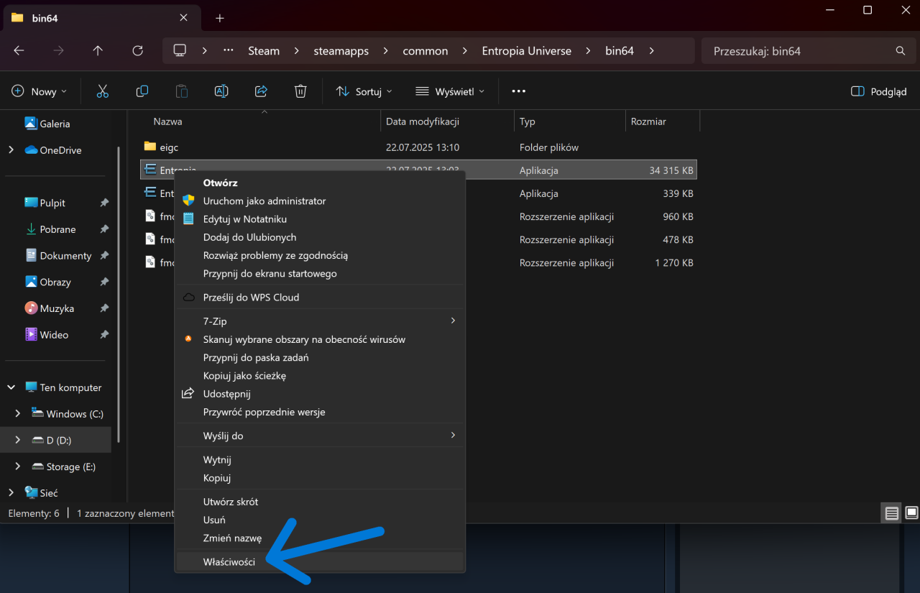
Task: Open Muzyka in the sidebar
Action: 57,308
